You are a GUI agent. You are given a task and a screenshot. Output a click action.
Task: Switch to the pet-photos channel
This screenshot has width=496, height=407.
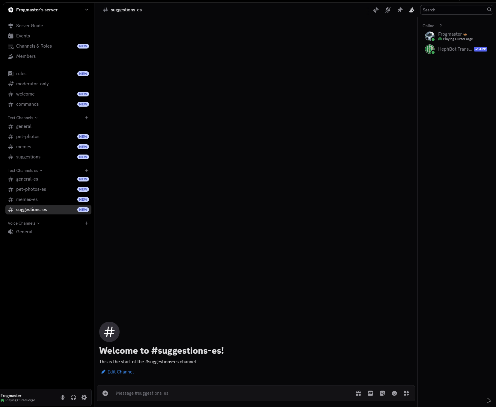[28, 137]
